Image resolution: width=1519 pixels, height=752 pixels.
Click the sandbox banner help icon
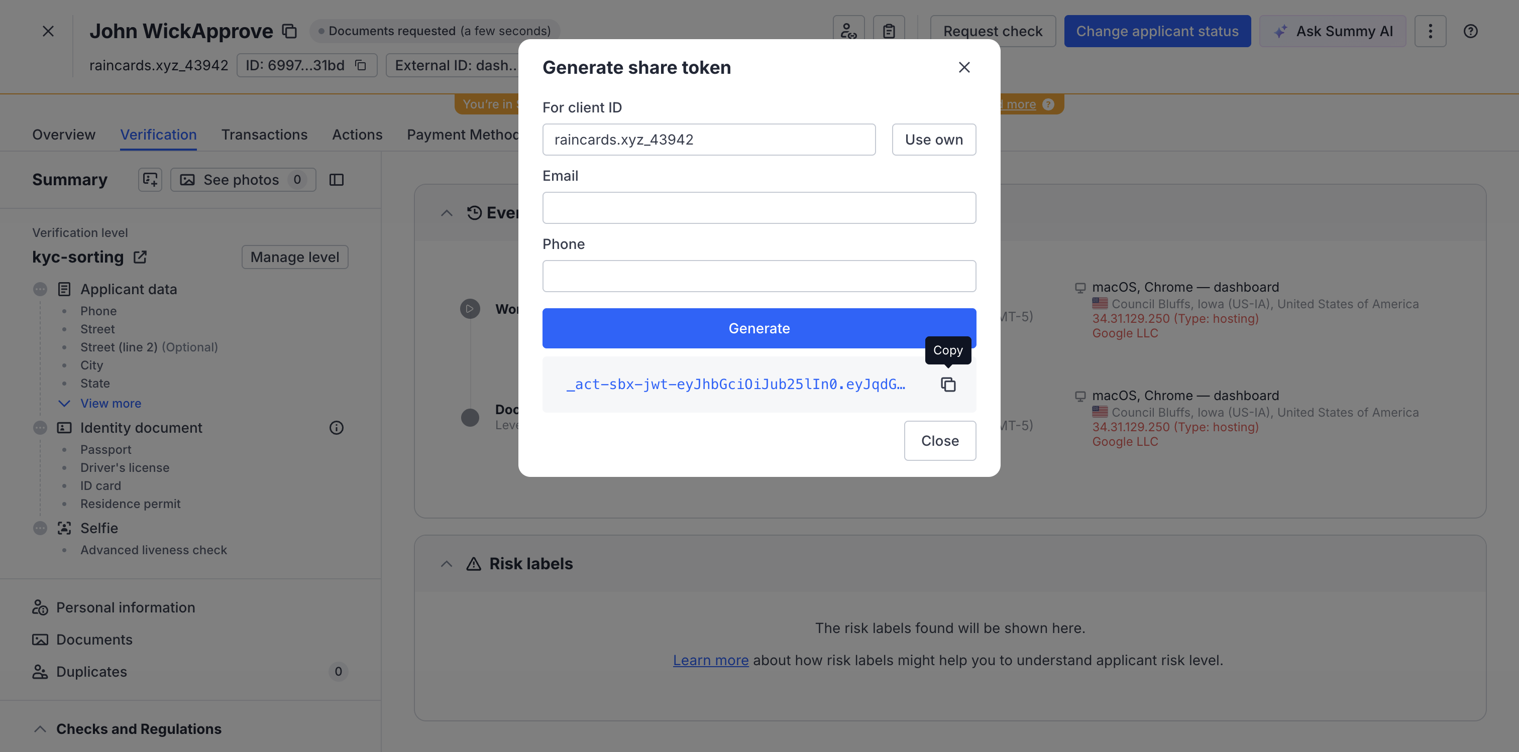tap(1048, 104)
